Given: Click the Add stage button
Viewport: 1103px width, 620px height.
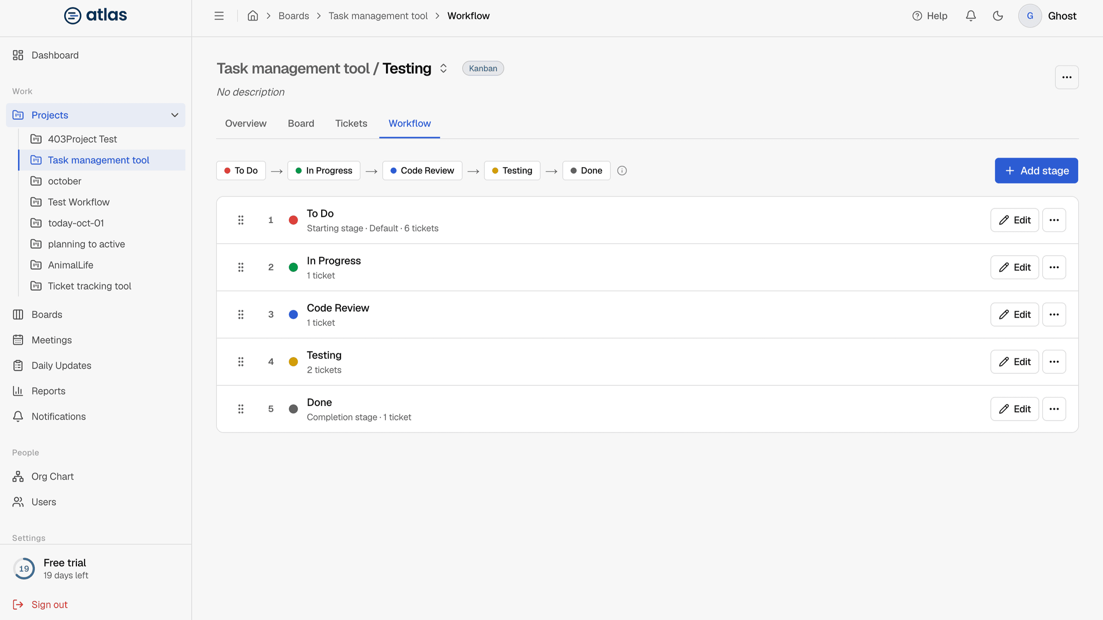Looking at the screenshot, I should point(1036,171).
